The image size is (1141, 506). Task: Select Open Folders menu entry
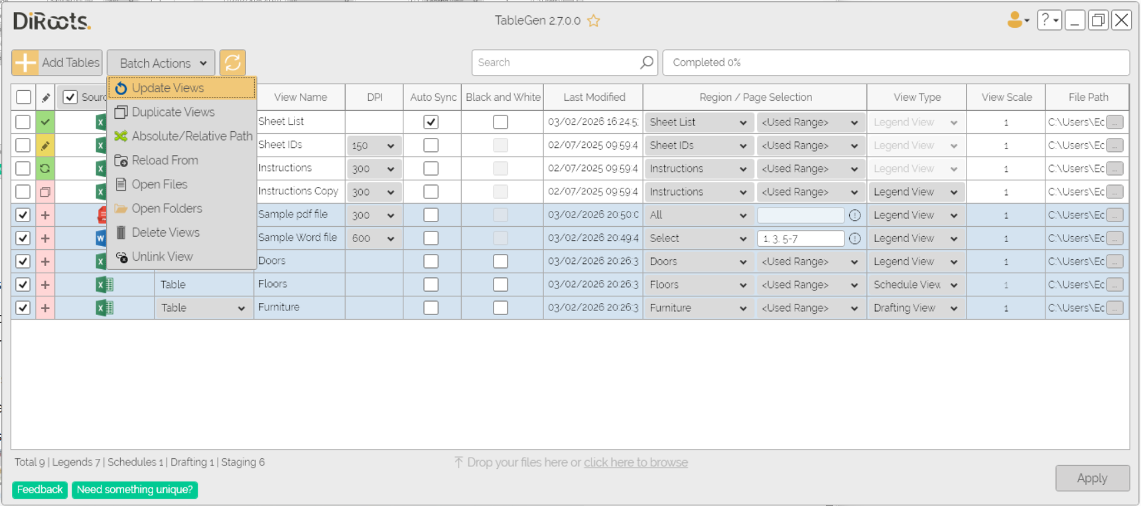(182, 208)
